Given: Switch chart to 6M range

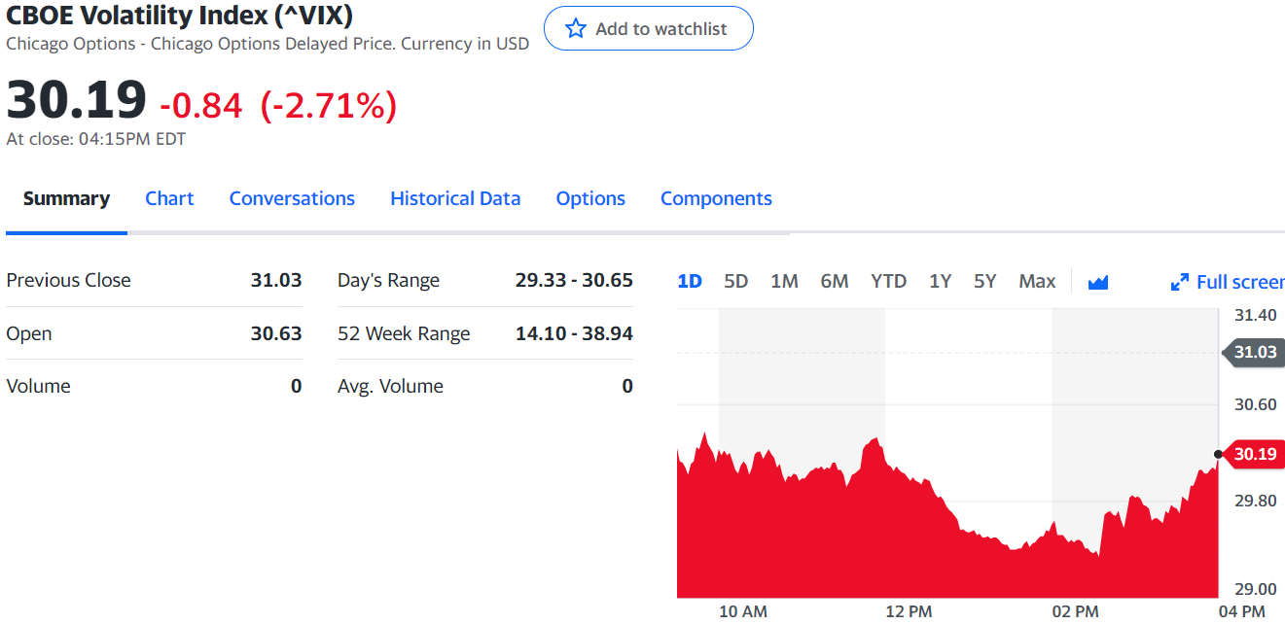Looking at the screenshot, I should (835, 281).
